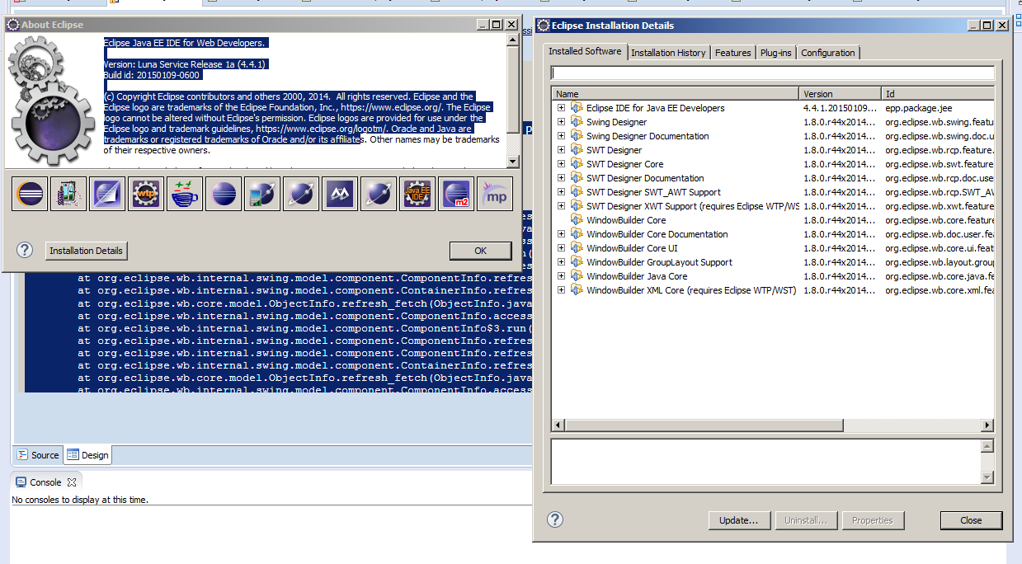This screenshot has width=1022, height=564.
Task: Expand Eclipse IDE for Java EE Developers
Action: [561, 108]
